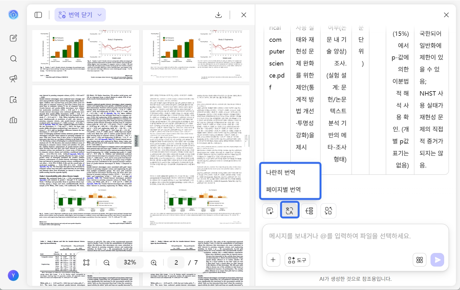The width and height of the screenshot is (460, 290).
Task: Select the search icon in the left sidebar
Action: pos(13,59)
